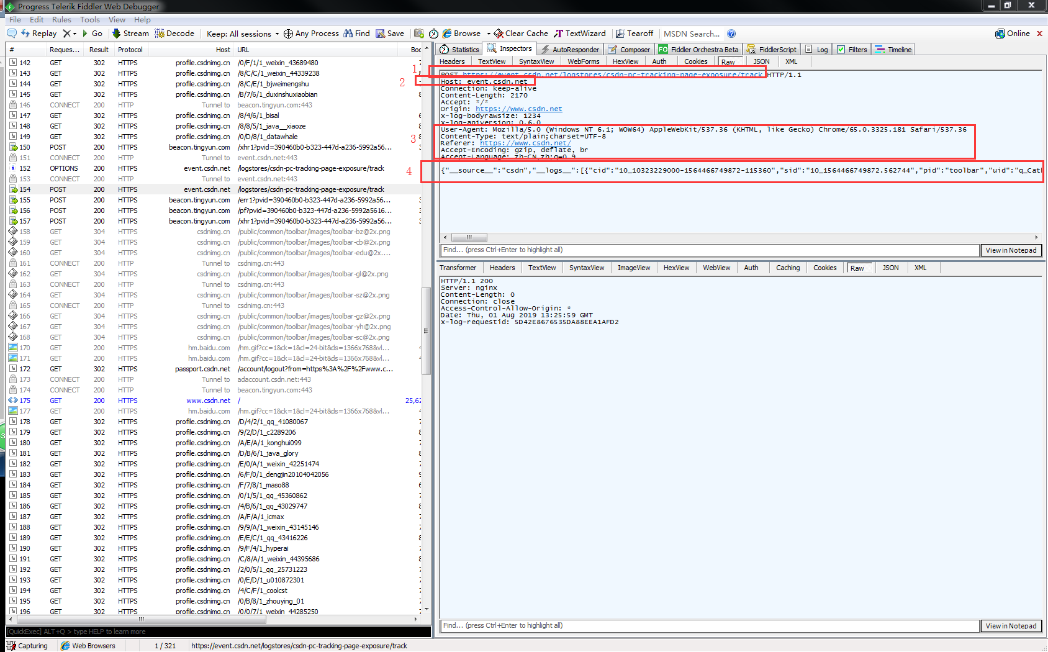The width and height of the screenshot is (1048, 652).
Task: Open the https://www.csdn.net Origin link
Action: point(518,109)
